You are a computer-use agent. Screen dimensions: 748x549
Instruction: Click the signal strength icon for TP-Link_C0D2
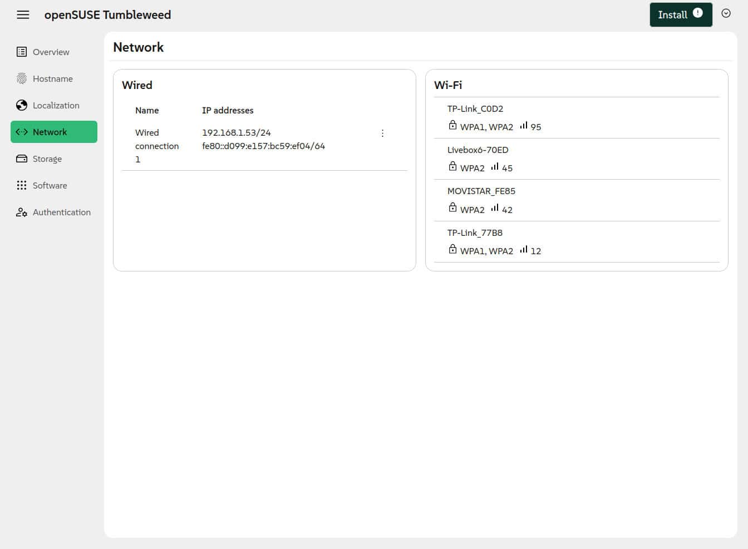tap(524, 126)
